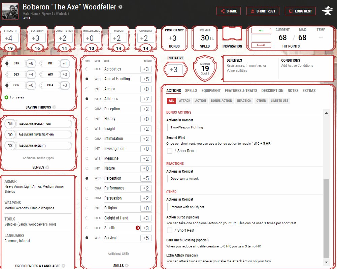Click the green saves bonus icon
The image size is (337, 269).
pos(6,97)
